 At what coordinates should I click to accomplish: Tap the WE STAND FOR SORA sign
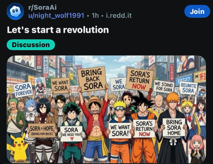164,86
